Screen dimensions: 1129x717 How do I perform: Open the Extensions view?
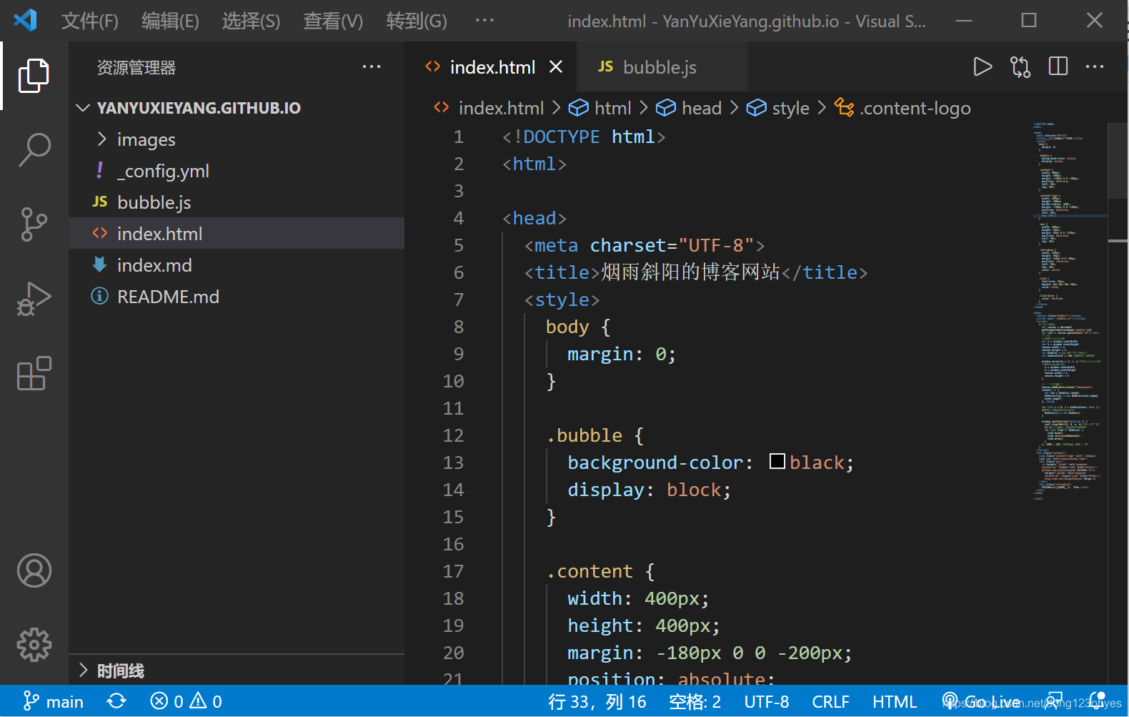(x=34, y=373)
